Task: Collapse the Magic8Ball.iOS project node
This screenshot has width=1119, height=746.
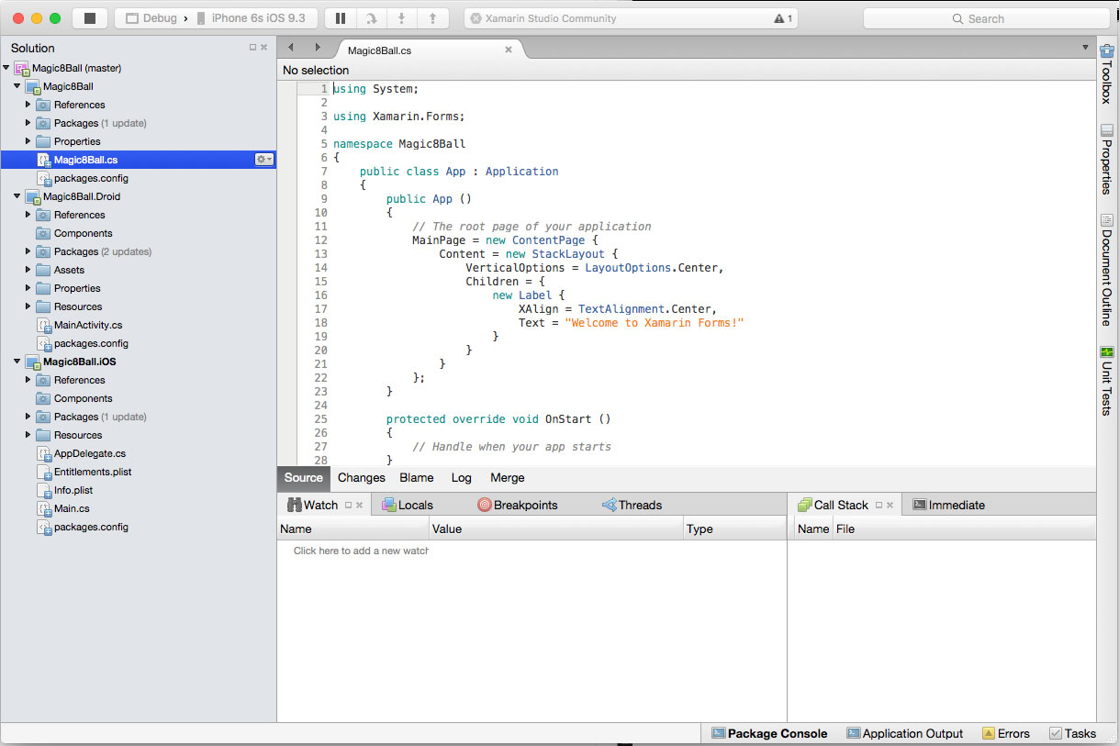Action: (x=17, y=362)
